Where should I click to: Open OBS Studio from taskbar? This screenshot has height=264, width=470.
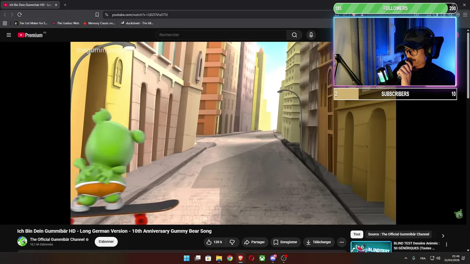pos(284,258)
